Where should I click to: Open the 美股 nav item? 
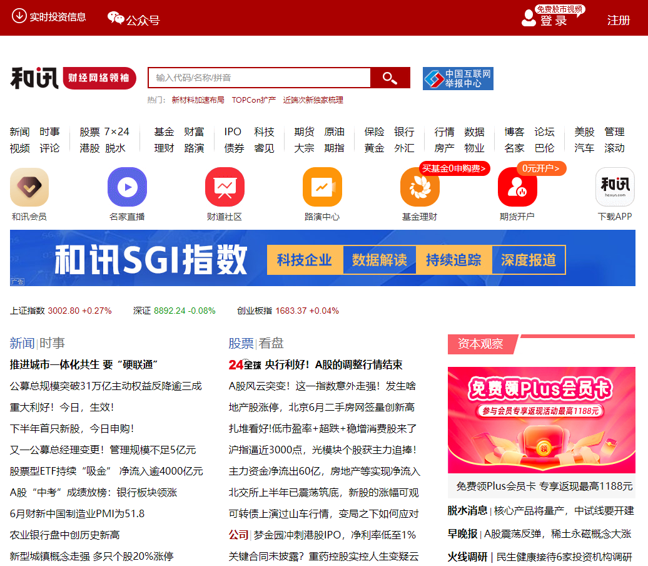click(584, 132)
